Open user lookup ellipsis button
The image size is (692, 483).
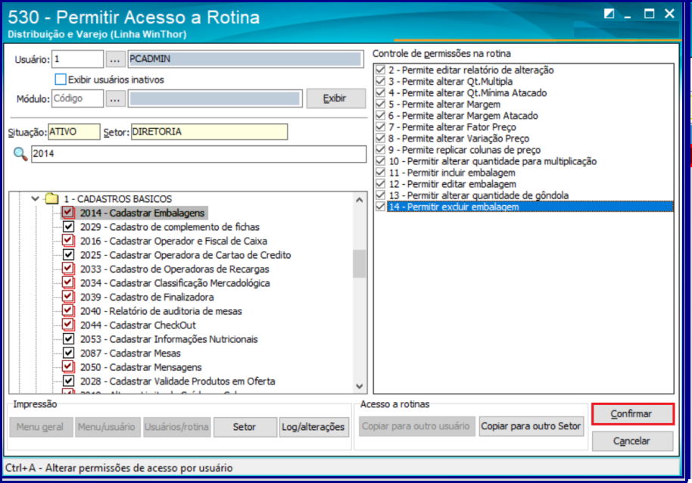coord(115,59)
